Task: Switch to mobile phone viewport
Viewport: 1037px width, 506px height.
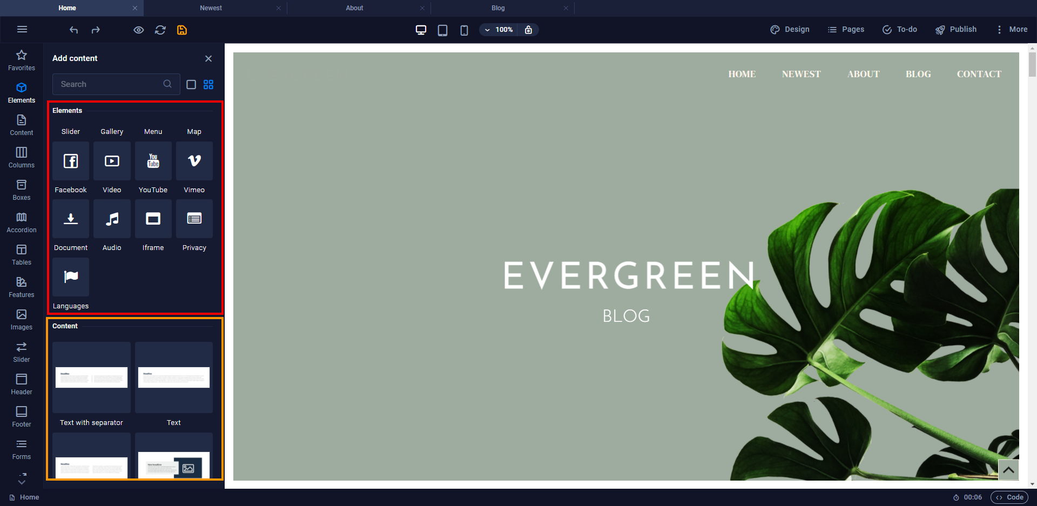Action: pyautogui.click(x=464, y=30)
